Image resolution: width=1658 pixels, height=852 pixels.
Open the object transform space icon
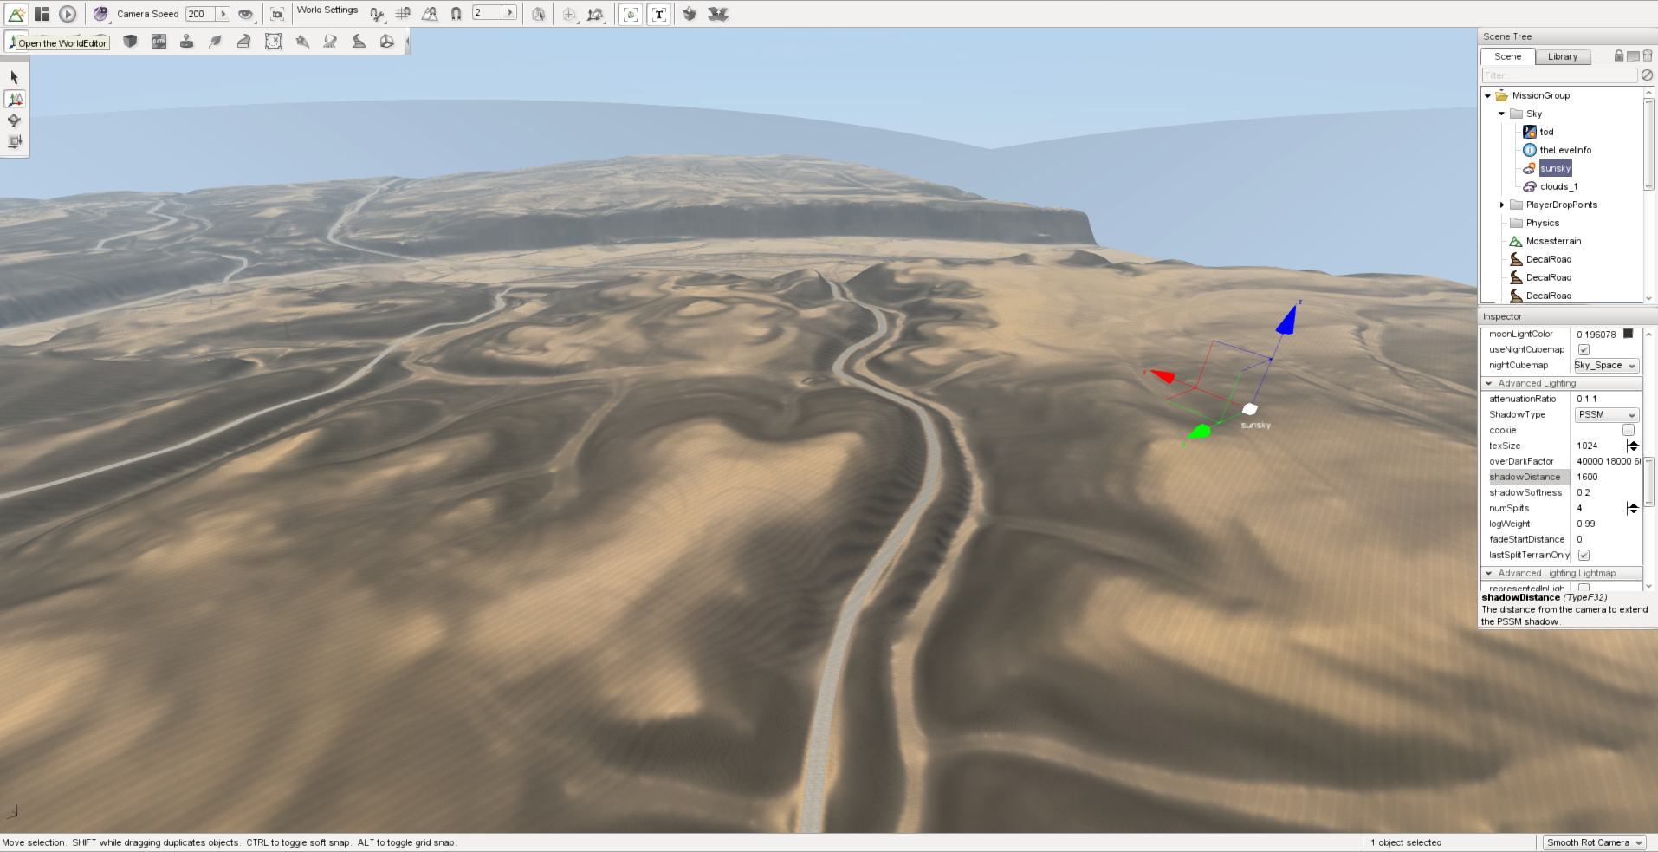[596, 14]
